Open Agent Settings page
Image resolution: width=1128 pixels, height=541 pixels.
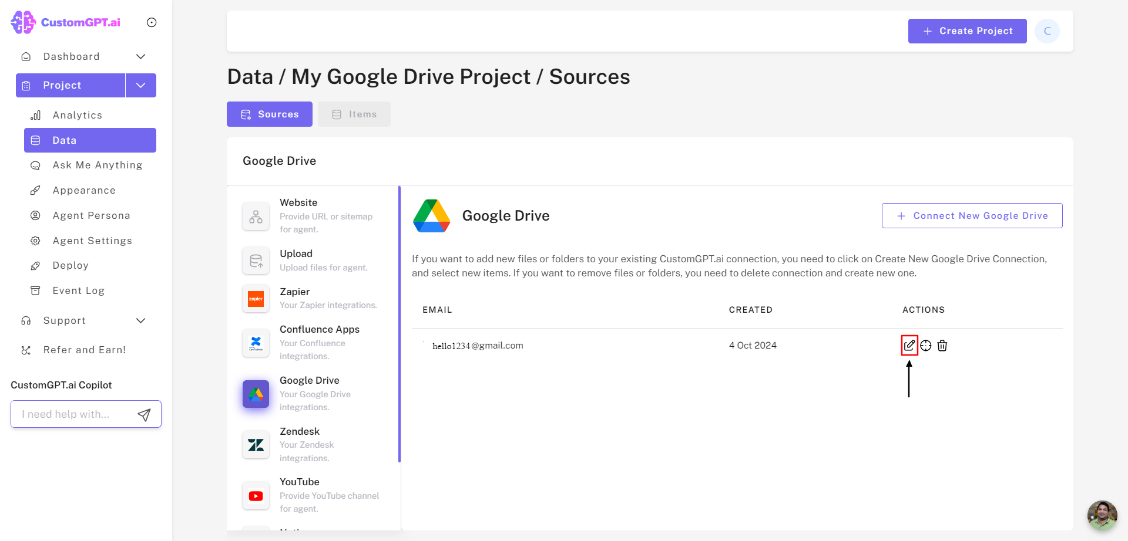pyautogui.click(x=92, y=241)
